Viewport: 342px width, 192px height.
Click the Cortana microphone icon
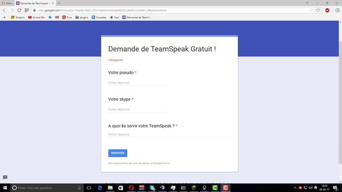(x=80, y=188)
